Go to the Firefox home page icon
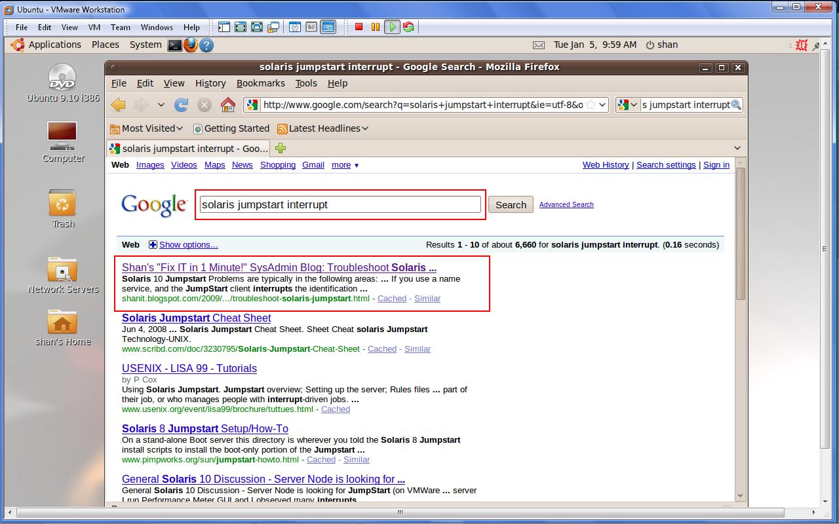Screen dimensions: 839x524 (227, 105)
